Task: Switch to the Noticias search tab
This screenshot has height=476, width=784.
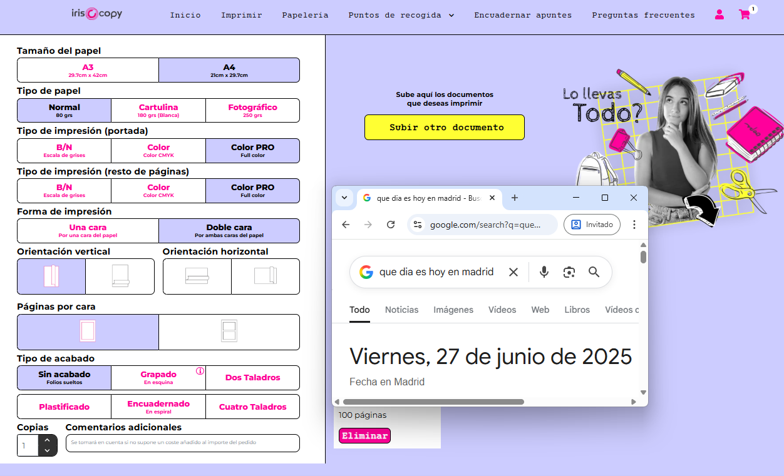Action: tap(401, 310)
